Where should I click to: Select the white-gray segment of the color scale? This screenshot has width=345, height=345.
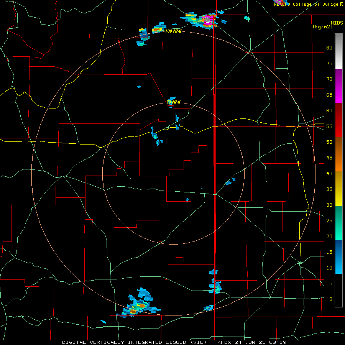338,51
